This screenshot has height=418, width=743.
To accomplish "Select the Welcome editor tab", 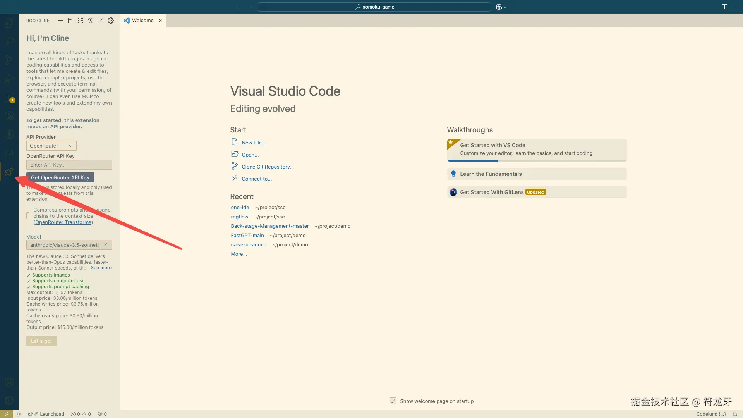I will point(142,21).
